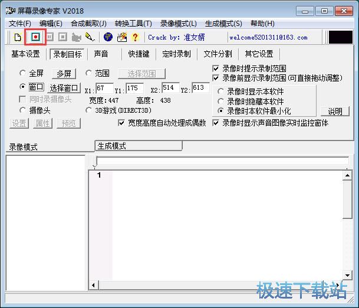Switch to the 文件分割 tab
Viewport: 359px width, 308px height.
[x=218, y=54]
